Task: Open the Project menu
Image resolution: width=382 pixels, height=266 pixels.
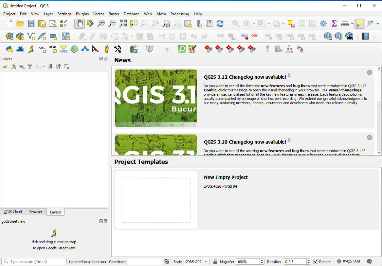Action: pyautogui.click(x=9, y=14)
